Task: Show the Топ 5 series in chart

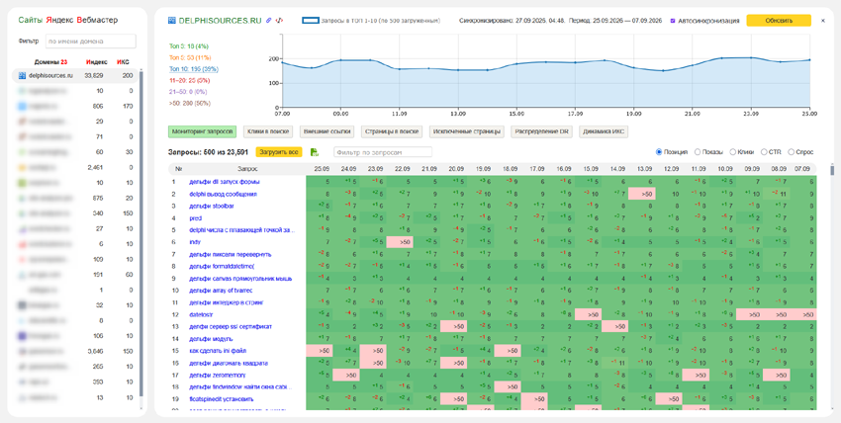Action: click(190, 58)
